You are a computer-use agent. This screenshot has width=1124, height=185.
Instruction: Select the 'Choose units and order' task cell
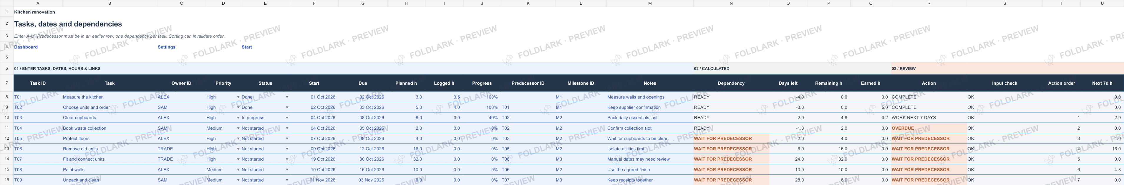(x=110, y=107)
